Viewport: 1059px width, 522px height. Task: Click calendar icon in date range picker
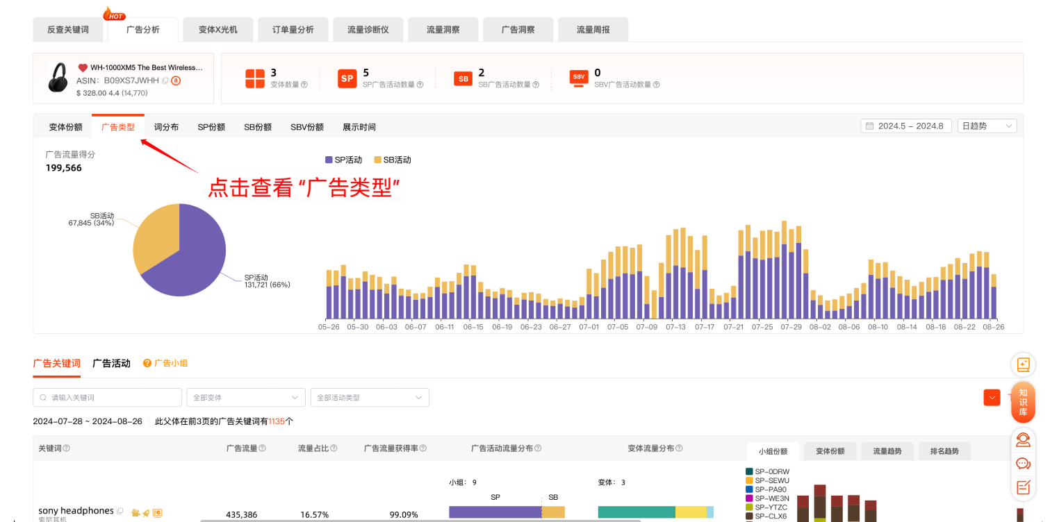coord(869,126)
